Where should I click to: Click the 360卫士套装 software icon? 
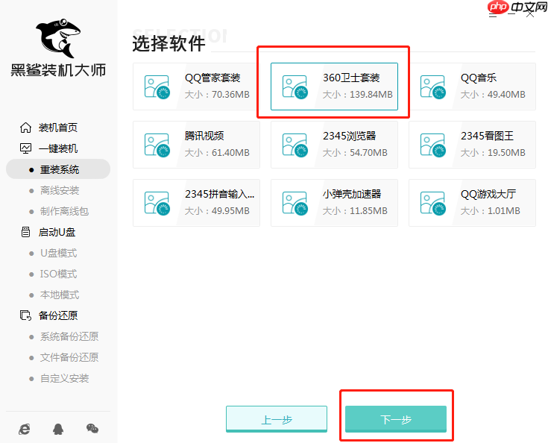(x=295, y=87)
